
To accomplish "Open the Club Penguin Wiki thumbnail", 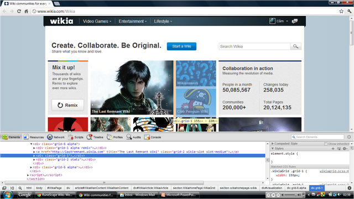I will [196, 102].
